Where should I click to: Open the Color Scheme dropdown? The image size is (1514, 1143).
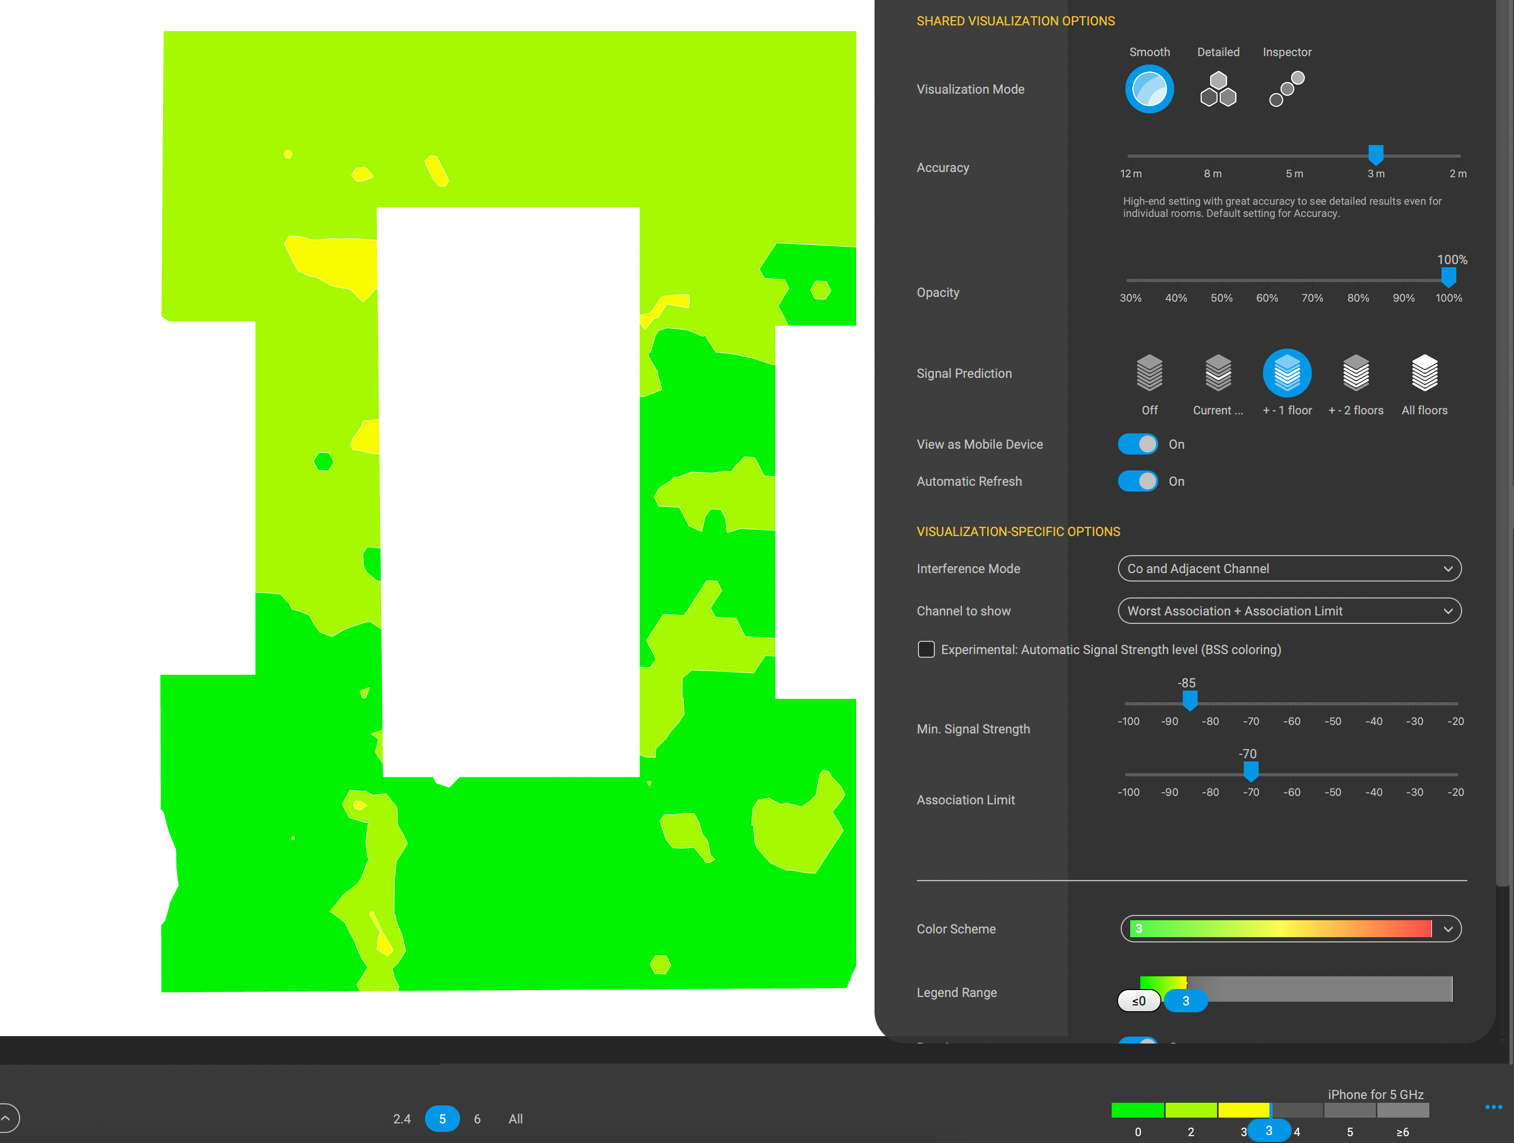pyautogui.click(x=1290, y=929)
